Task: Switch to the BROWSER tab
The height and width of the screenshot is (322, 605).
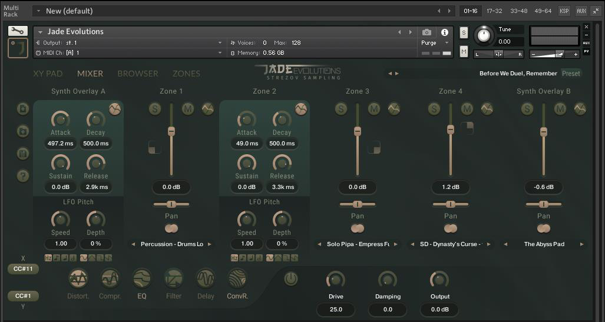Action: (138, 74)
